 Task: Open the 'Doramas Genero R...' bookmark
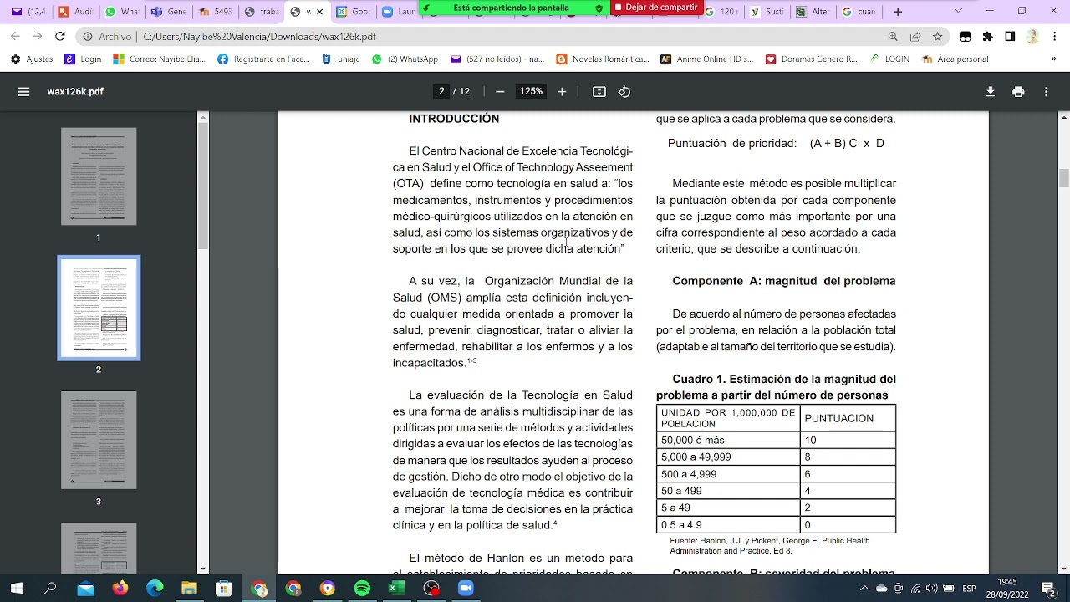(x=812, y=59)
